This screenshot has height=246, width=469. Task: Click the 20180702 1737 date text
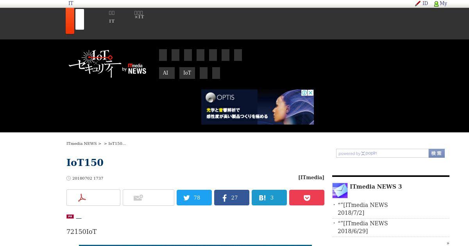(88, 178)
